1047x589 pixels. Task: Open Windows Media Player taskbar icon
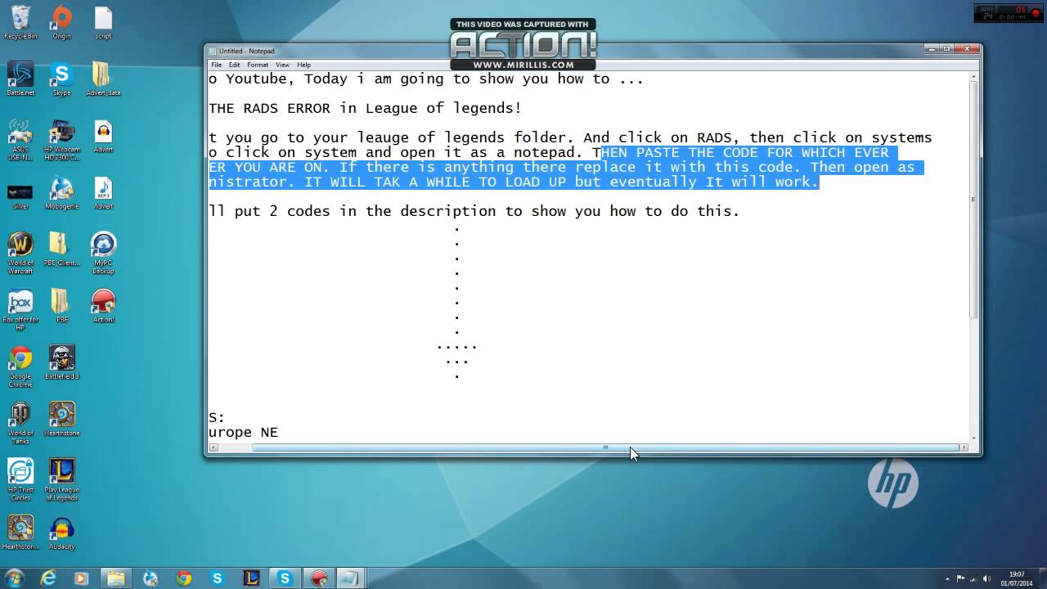[81, 578]
